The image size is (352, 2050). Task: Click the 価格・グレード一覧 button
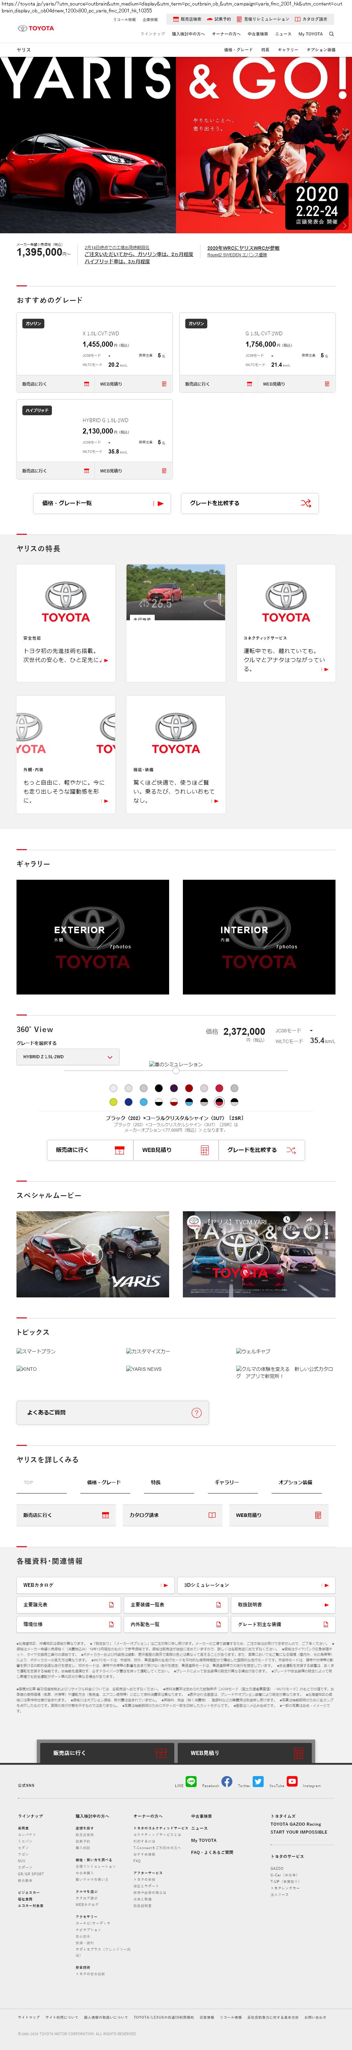tap(102, 503)
